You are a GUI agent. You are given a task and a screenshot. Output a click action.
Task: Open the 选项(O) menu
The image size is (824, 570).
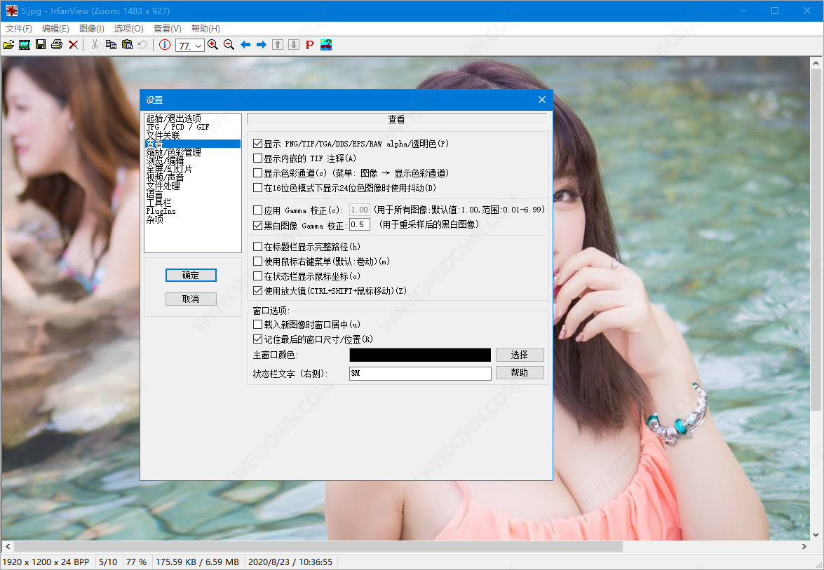(128, 29)
